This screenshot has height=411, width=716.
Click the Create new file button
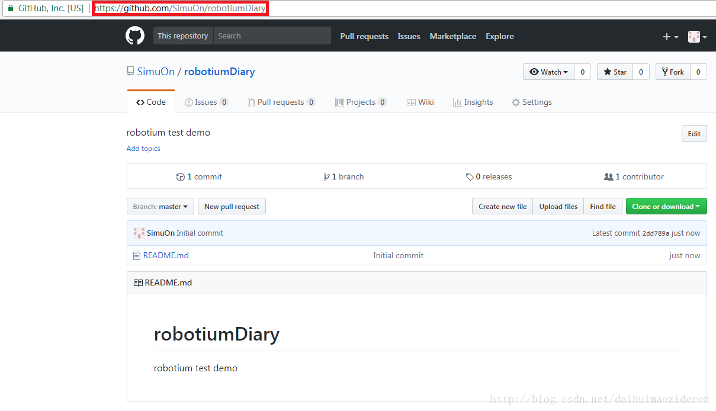503,206
